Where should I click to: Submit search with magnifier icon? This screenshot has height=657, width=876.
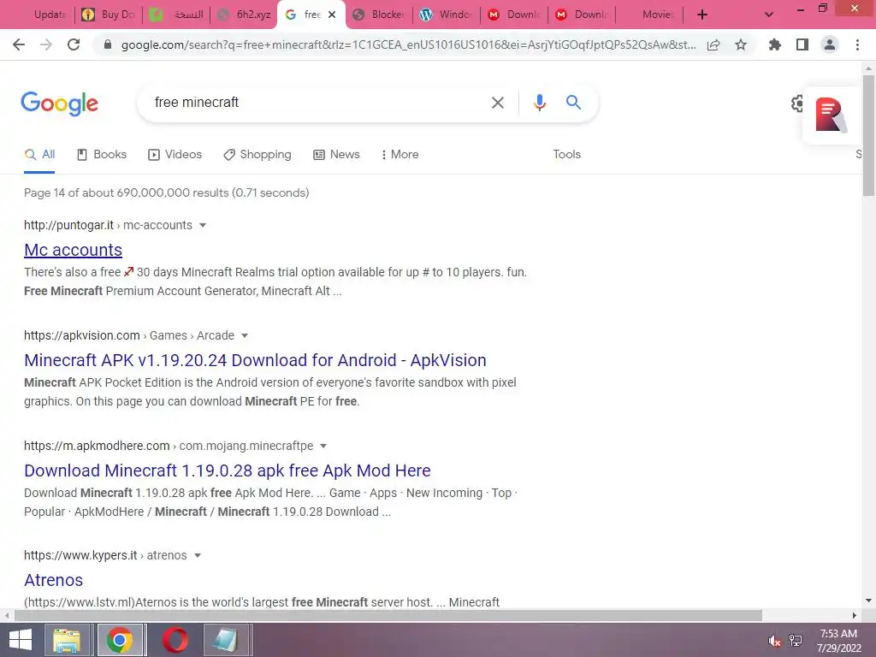[x=573, y=103]
